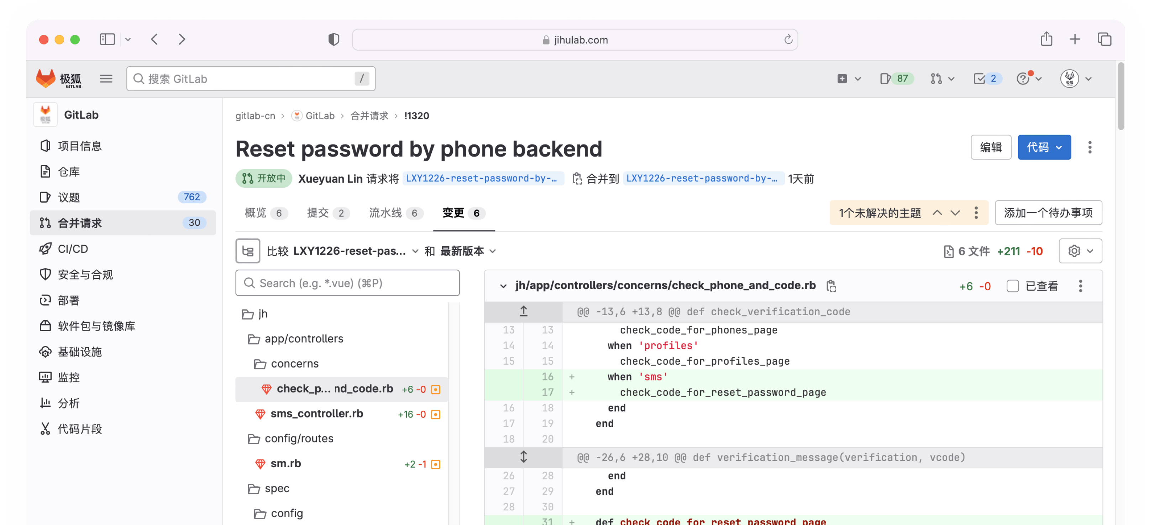Open Monitor (监控) sidebar item

(x=122, y=377)
